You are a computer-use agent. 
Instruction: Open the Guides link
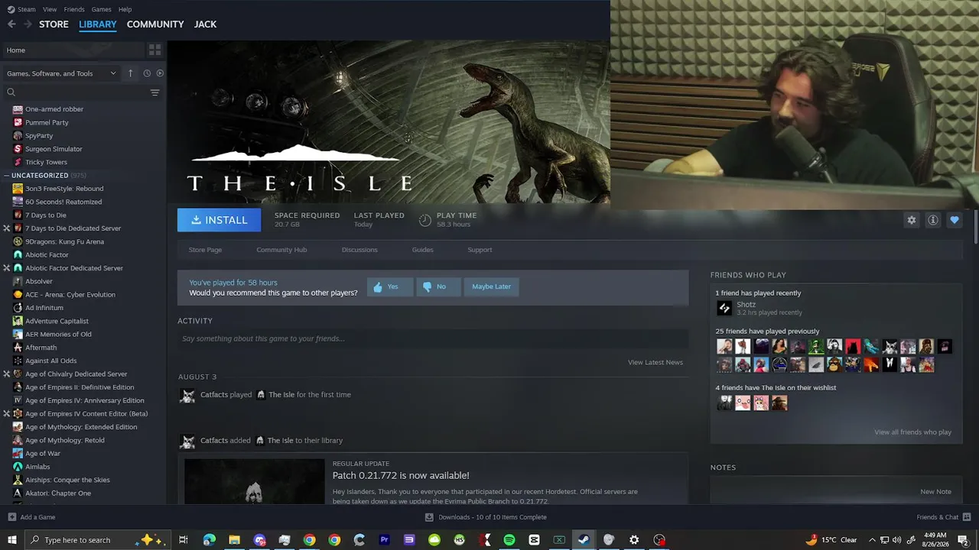point(423,250)
